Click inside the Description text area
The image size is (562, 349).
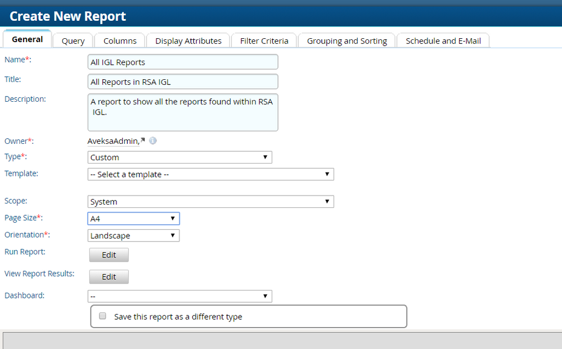pyautogui.click(x=183, y=112)
